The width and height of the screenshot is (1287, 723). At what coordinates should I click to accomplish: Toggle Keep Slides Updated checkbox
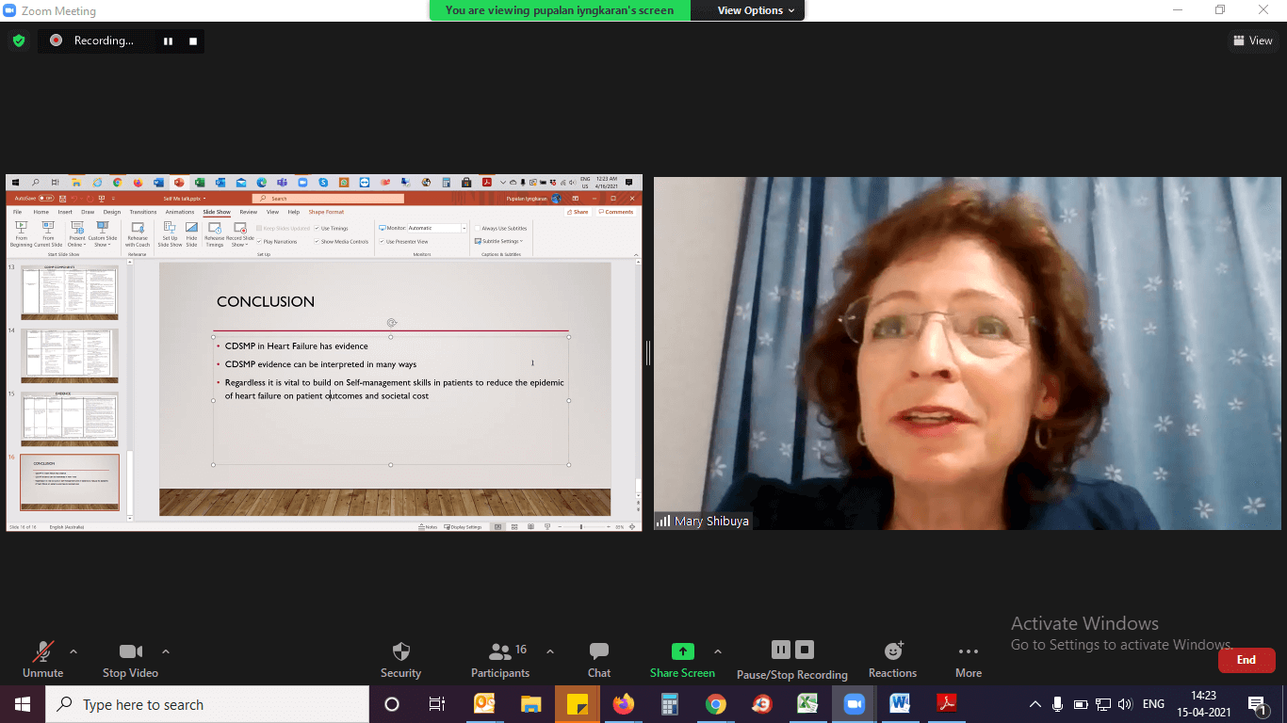[x=259, y=229]
